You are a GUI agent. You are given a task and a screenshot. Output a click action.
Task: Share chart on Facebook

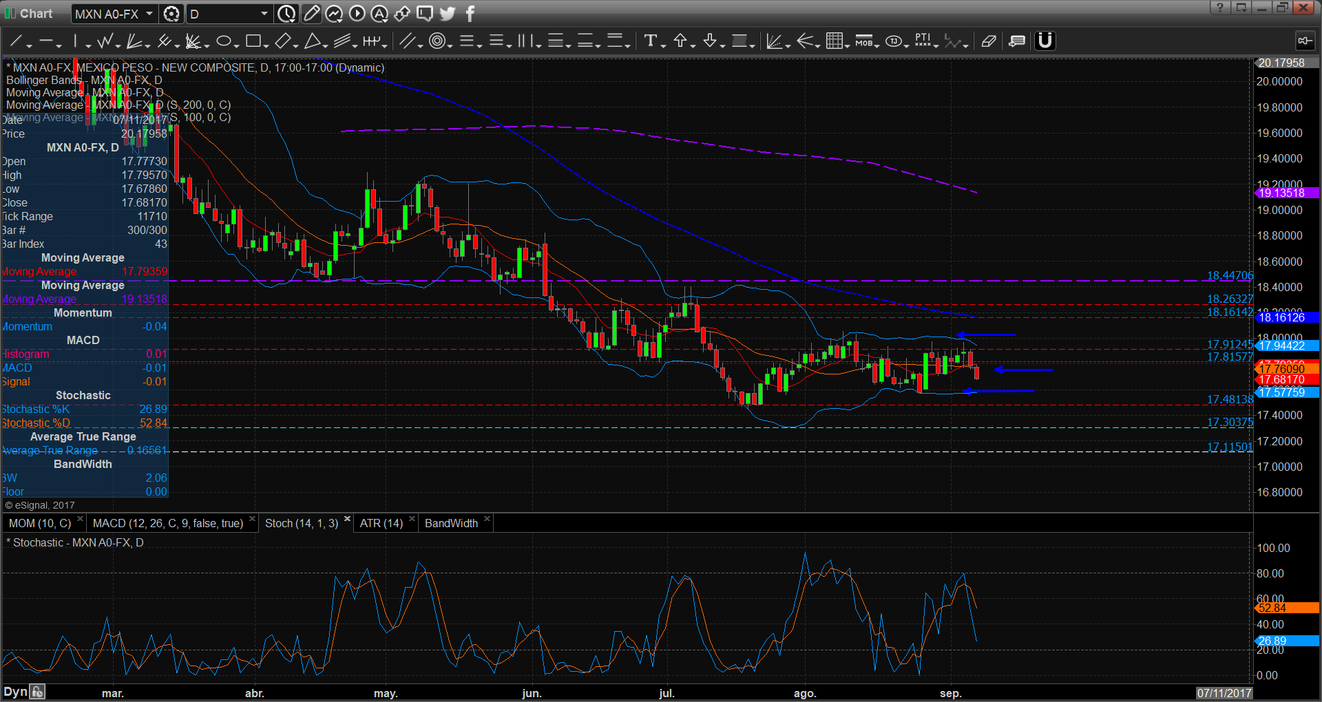[x=470, y=14]
